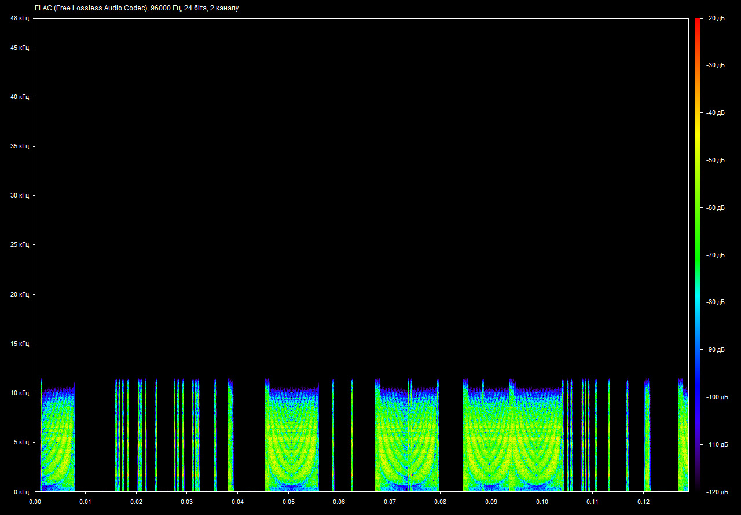Click the 10 кГц frequency label

click(20, 393)
